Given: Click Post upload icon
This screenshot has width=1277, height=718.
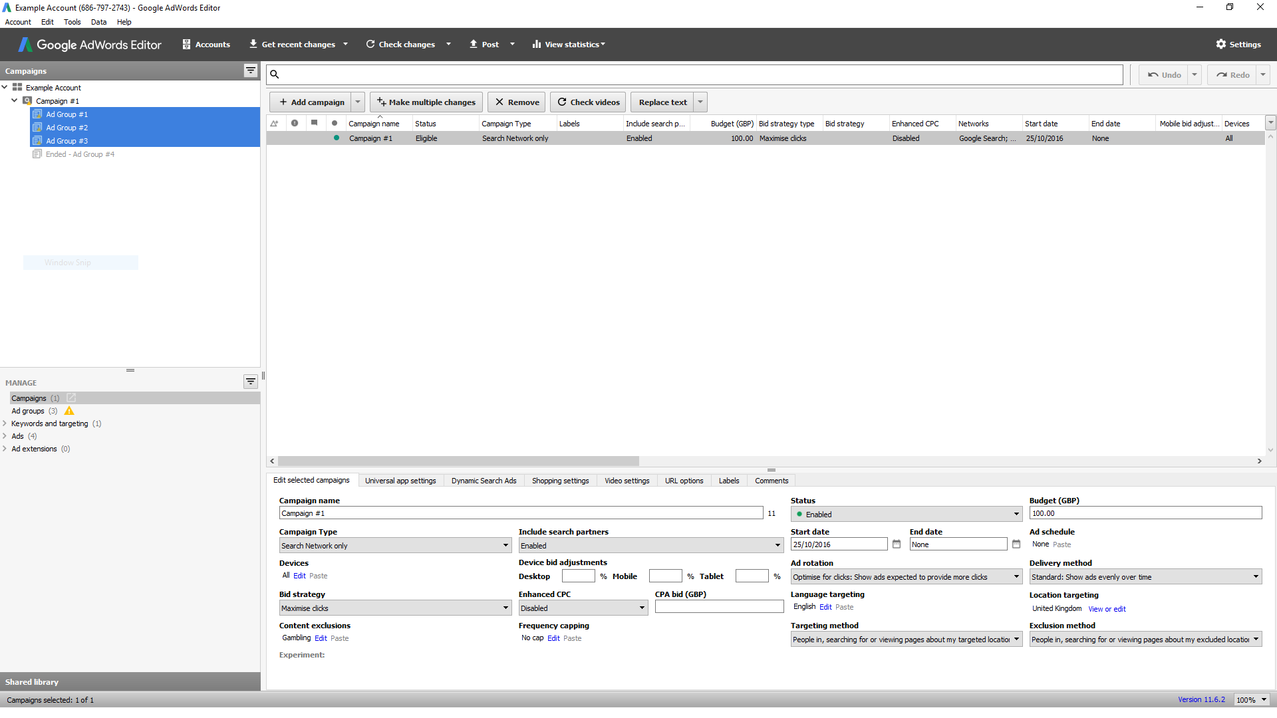Looking at the screenshot, I should point(474,44).
